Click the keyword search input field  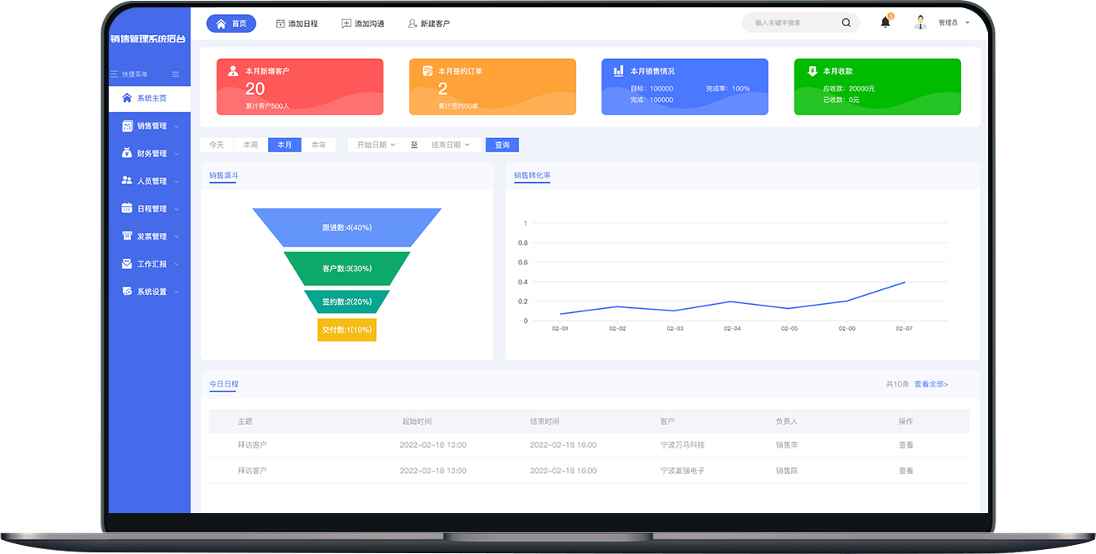(x=793, y=23)
